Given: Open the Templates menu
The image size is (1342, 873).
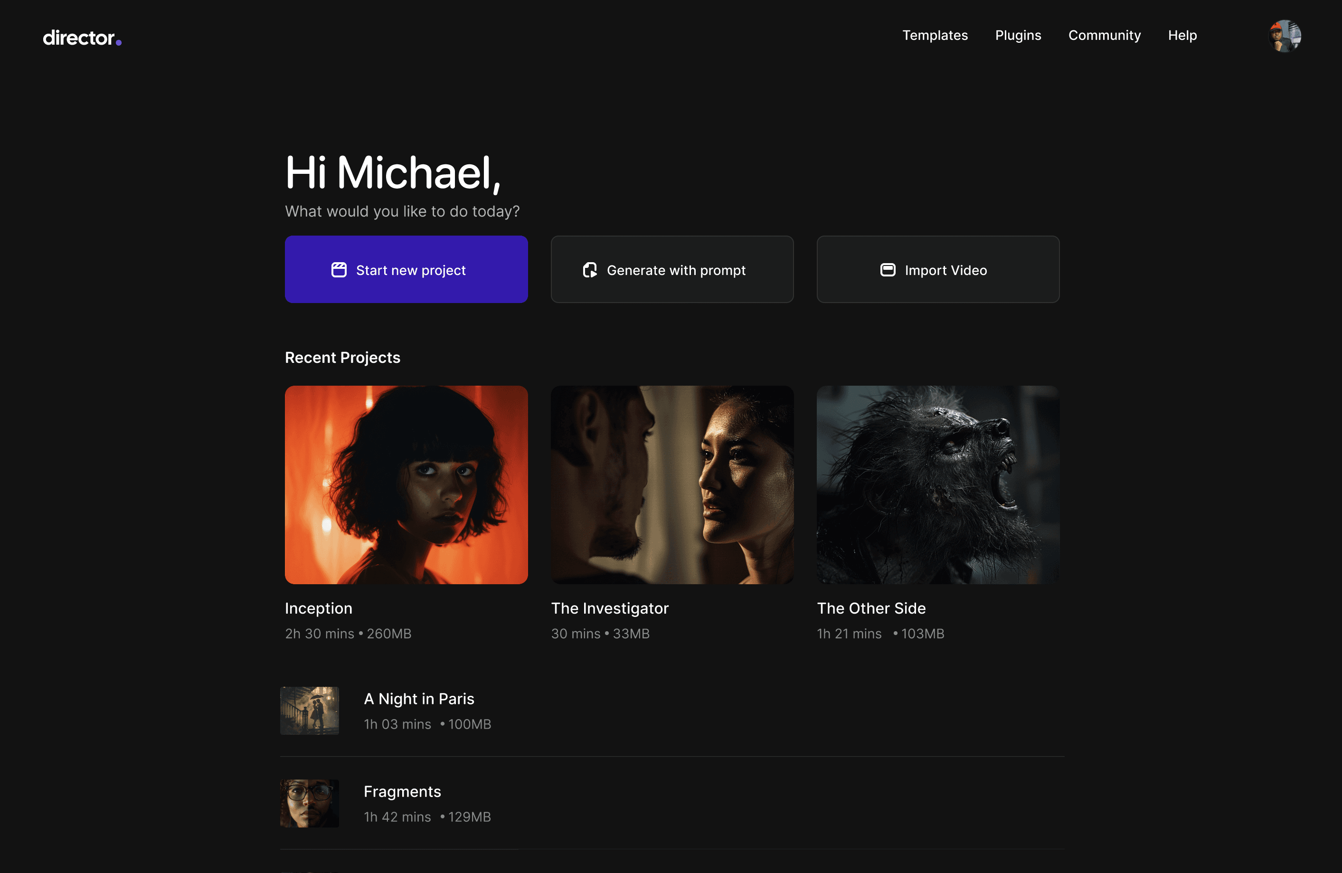Looking at the screenshot, I should pyautogui.click(x=935, y=35).
